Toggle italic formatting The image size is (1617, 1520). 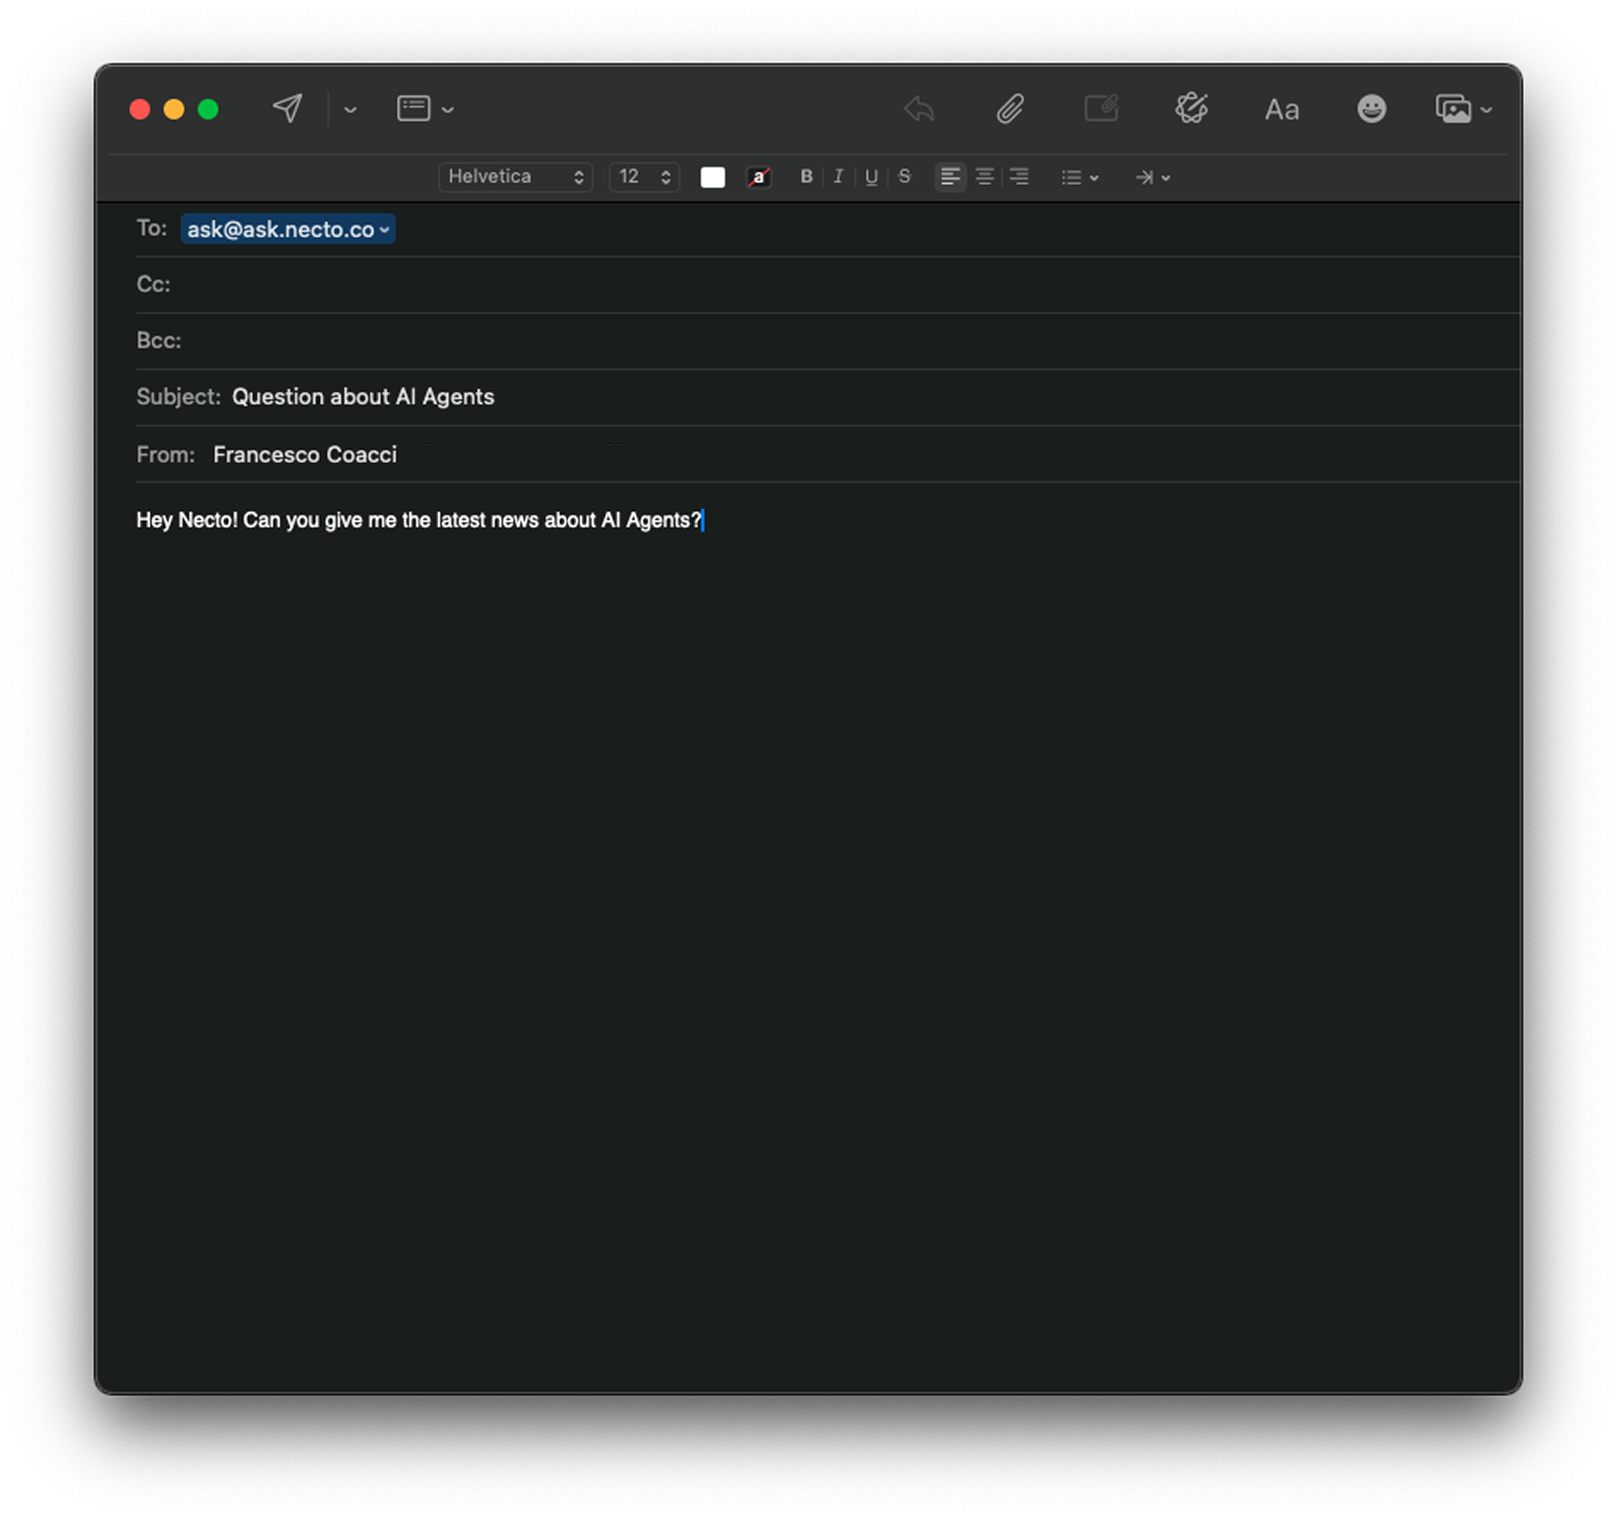[839, 177]
